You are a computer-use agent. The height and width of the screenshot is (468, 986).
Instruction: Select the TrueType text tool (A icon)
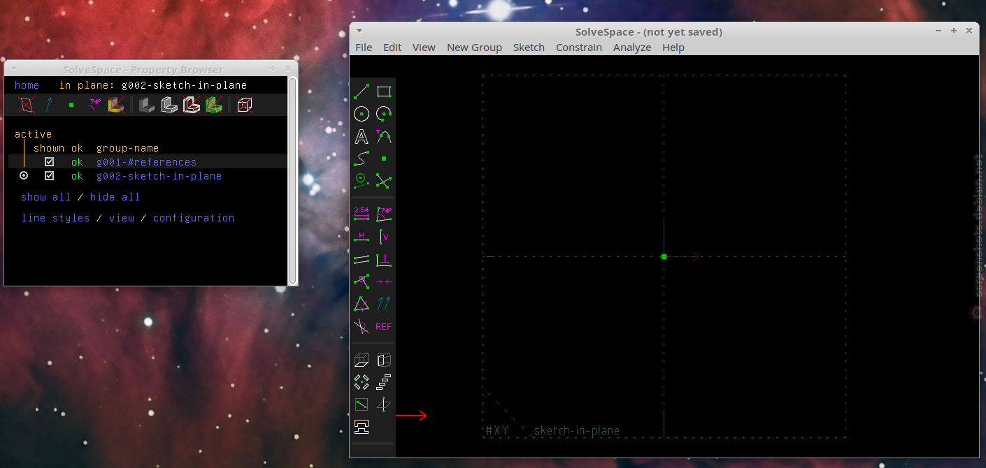362,136
